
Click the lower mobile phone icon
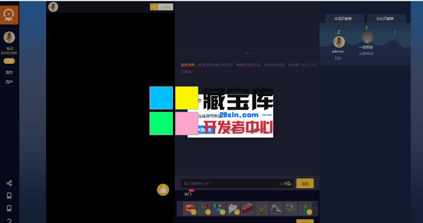click(x=9, y=208)
